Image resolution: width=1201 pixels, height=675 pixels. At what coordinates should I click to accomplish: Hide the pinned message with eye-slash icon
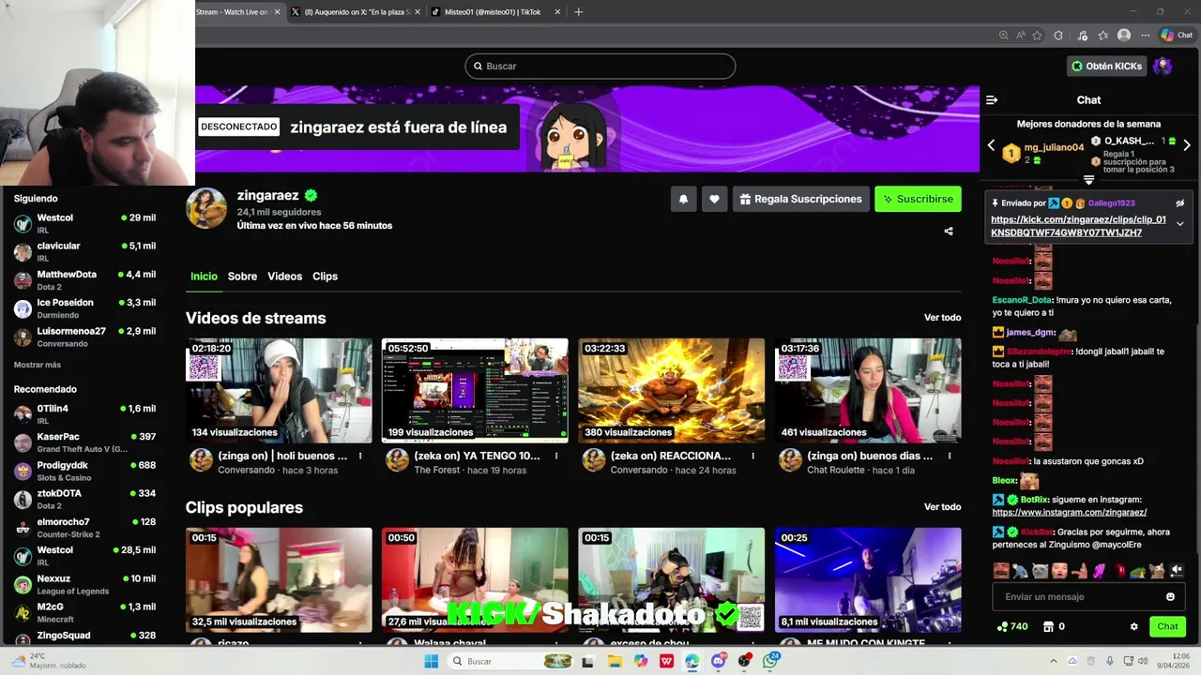click(x=1180, y=203)
